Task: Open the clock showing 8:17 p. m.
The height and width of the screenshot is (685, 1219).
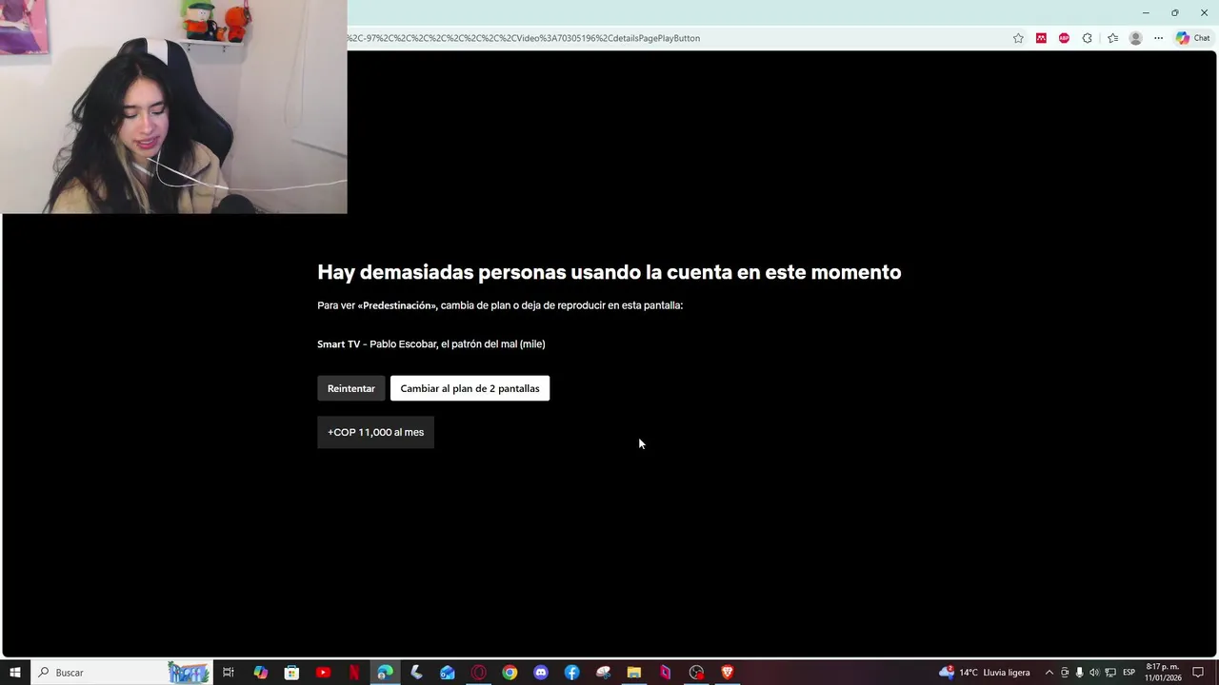Action: [x=1163, y=673]
